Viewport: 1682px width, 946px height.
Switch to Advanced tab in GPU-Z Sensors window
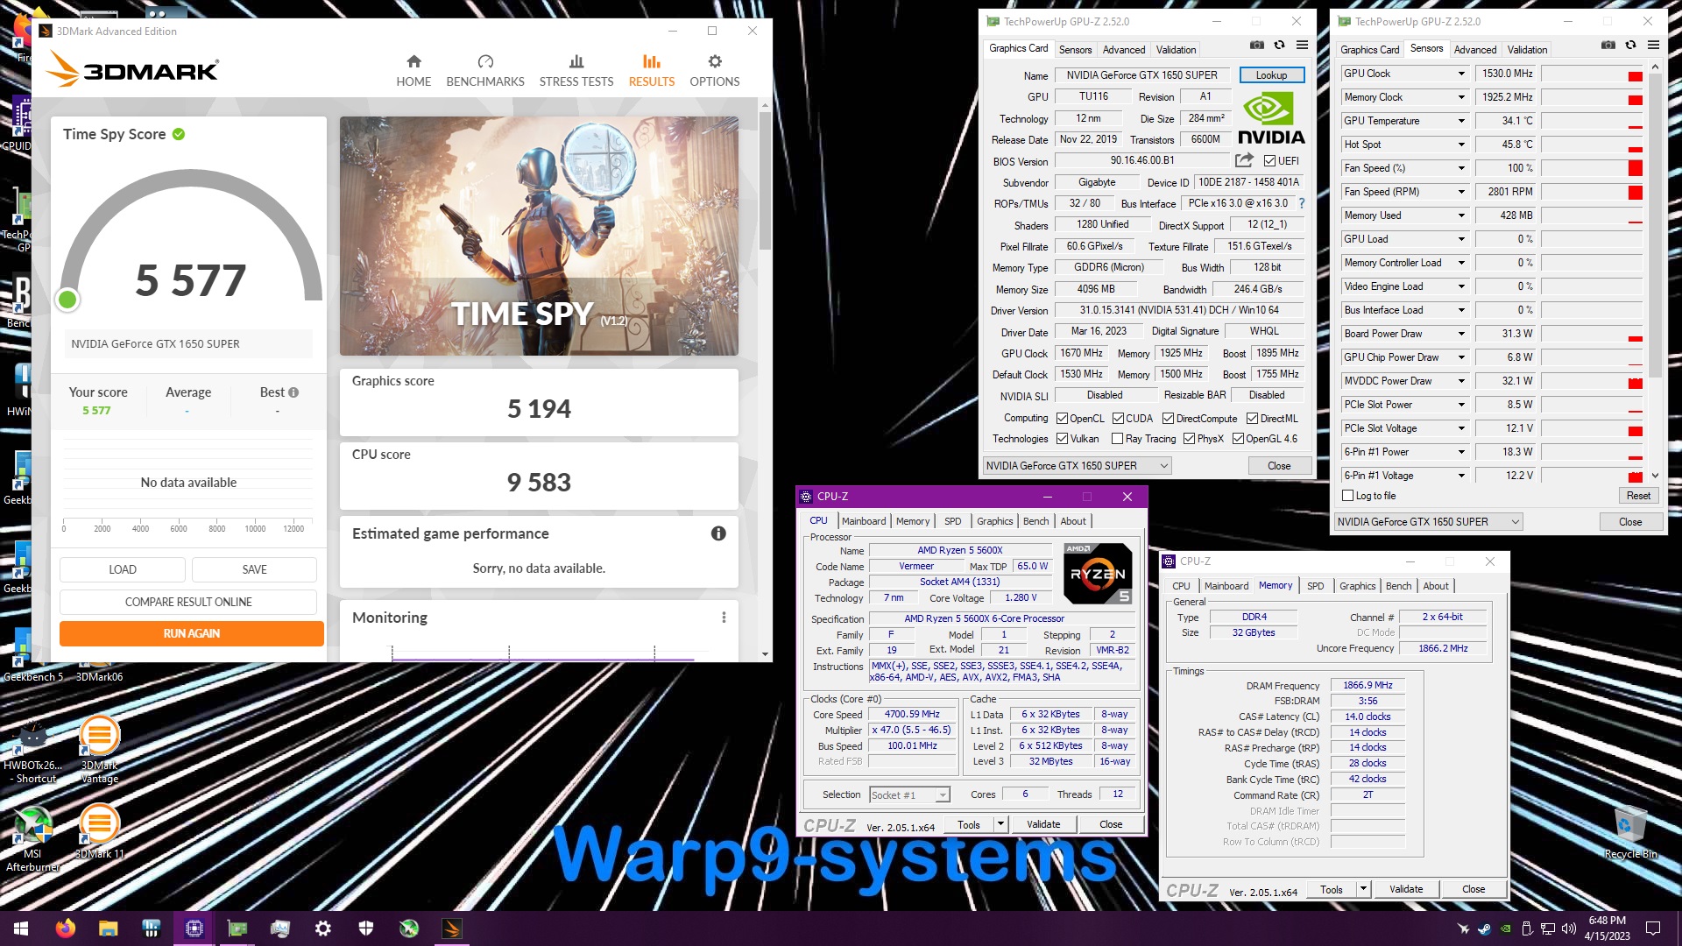click(x=1474, y=50)
